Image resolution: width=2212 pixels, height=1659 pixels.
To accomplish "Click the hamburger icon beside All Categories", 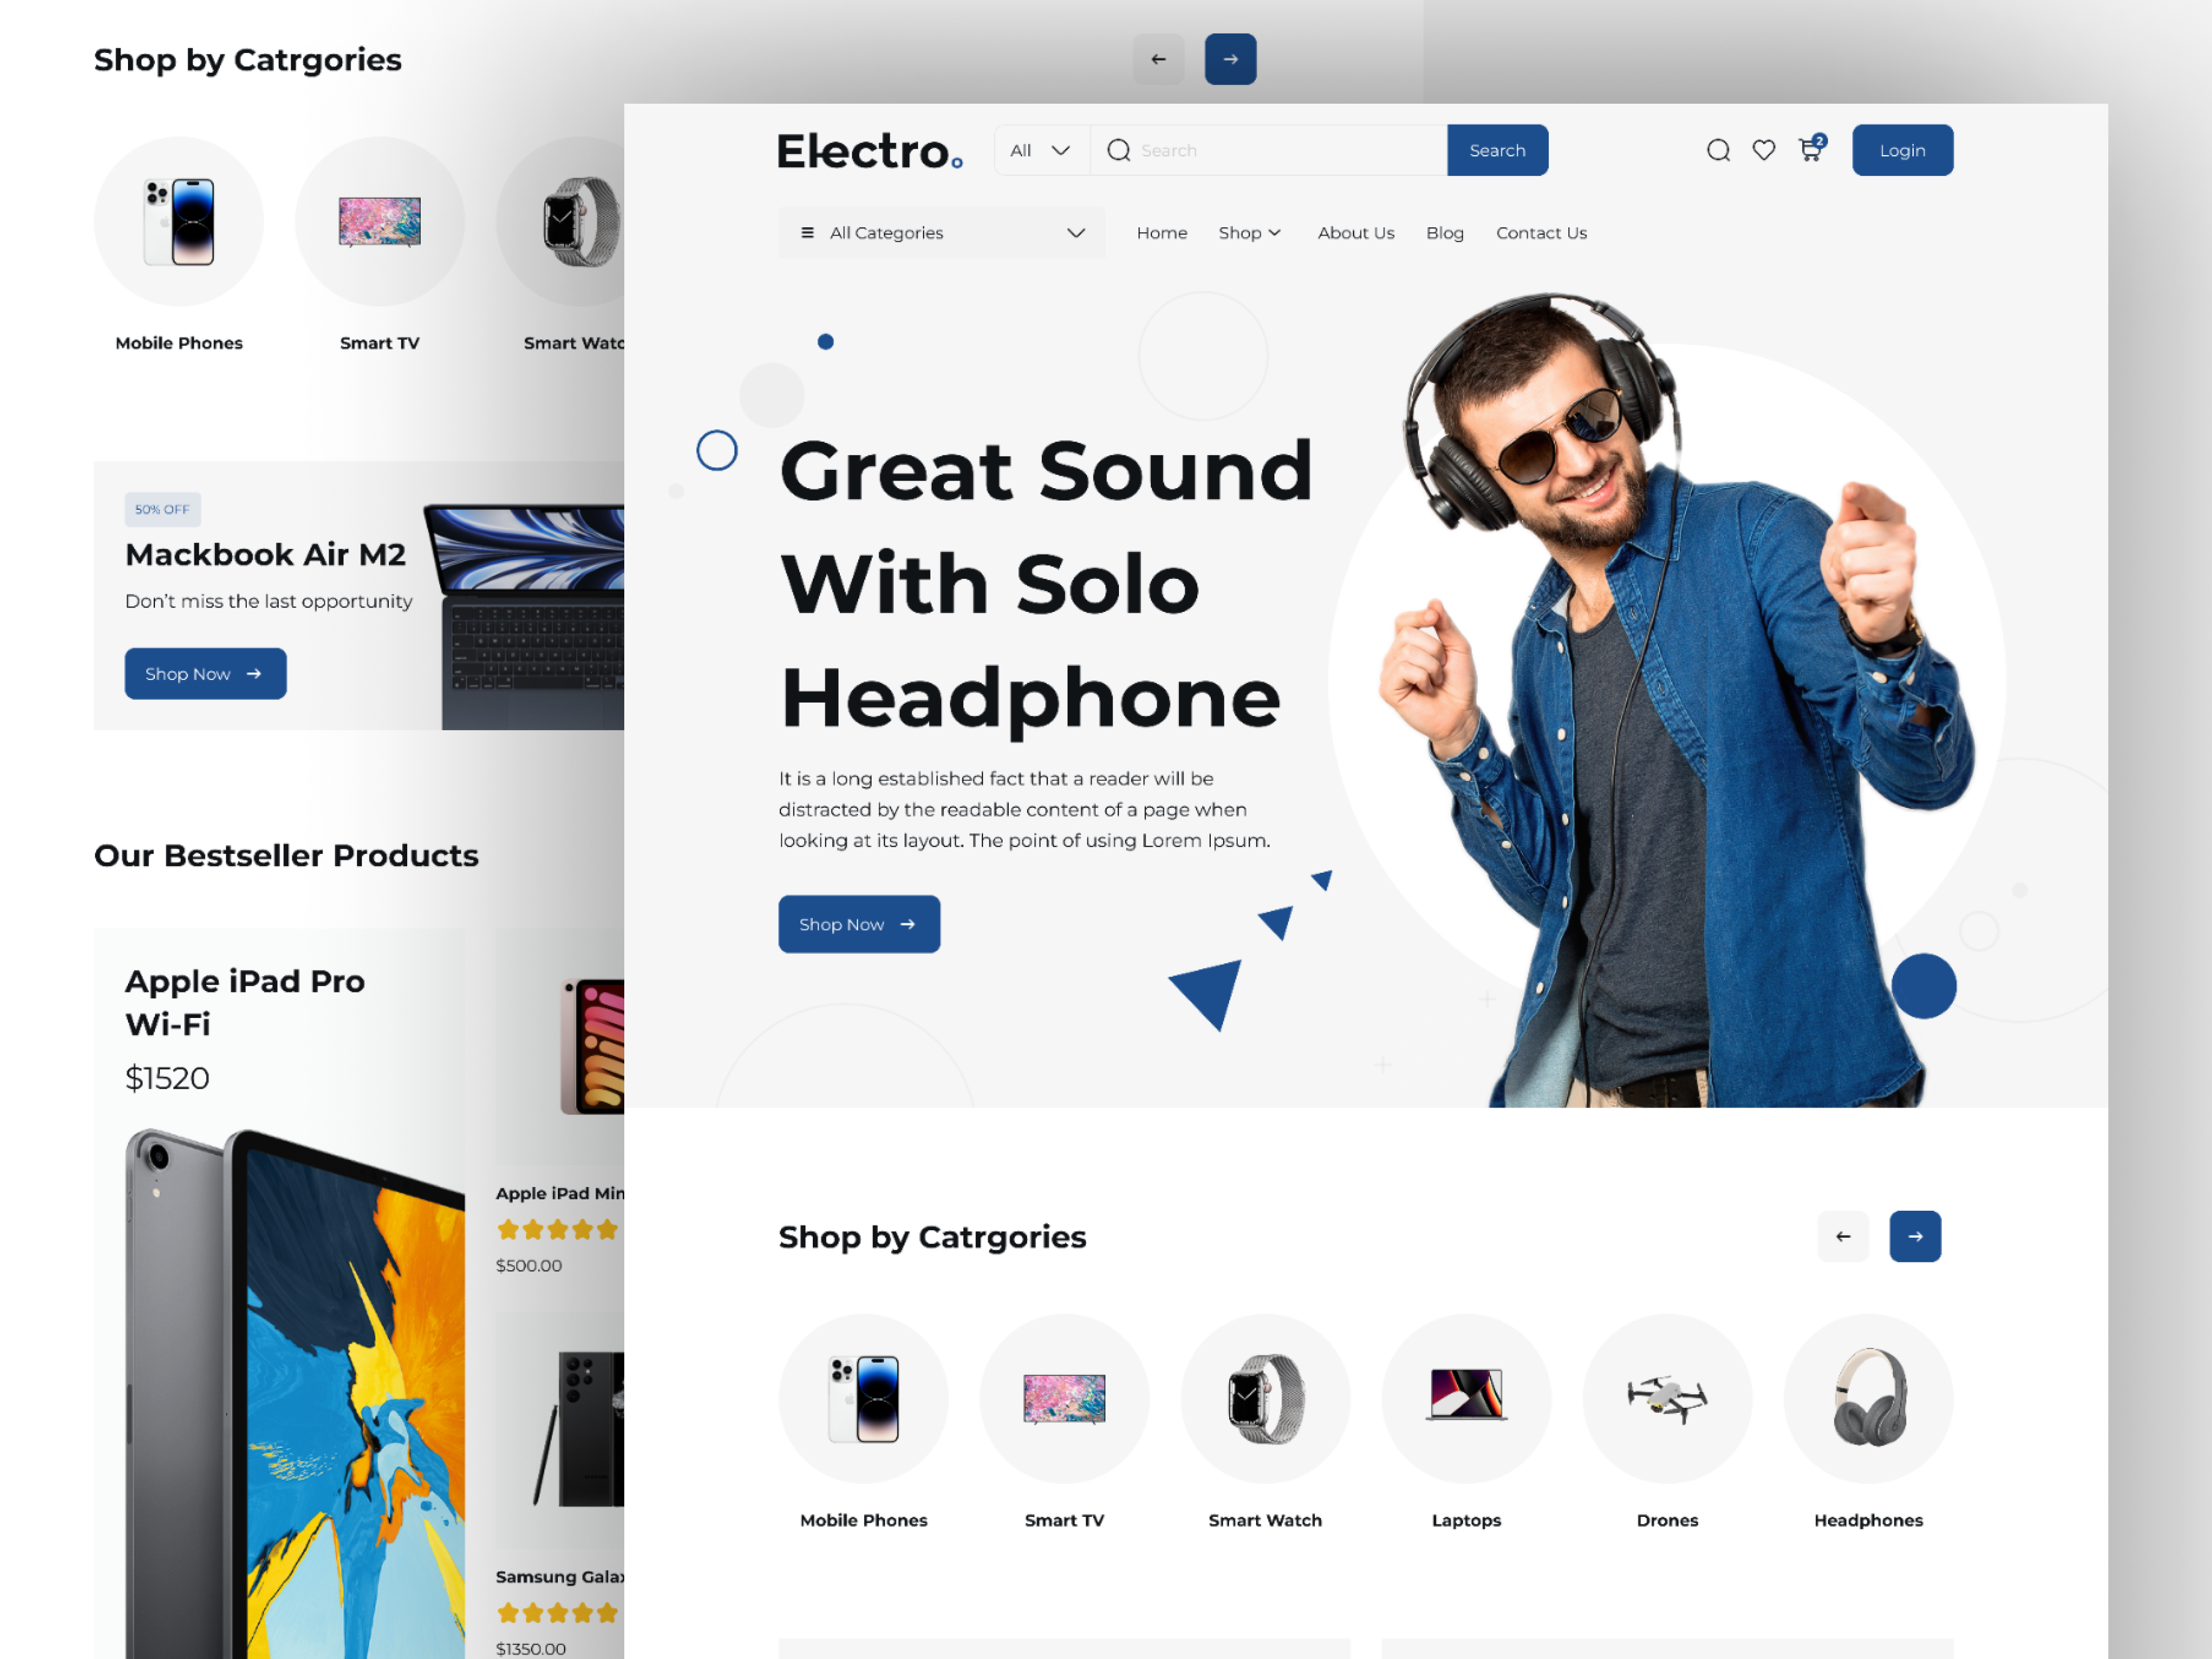I will coord(807,232).
